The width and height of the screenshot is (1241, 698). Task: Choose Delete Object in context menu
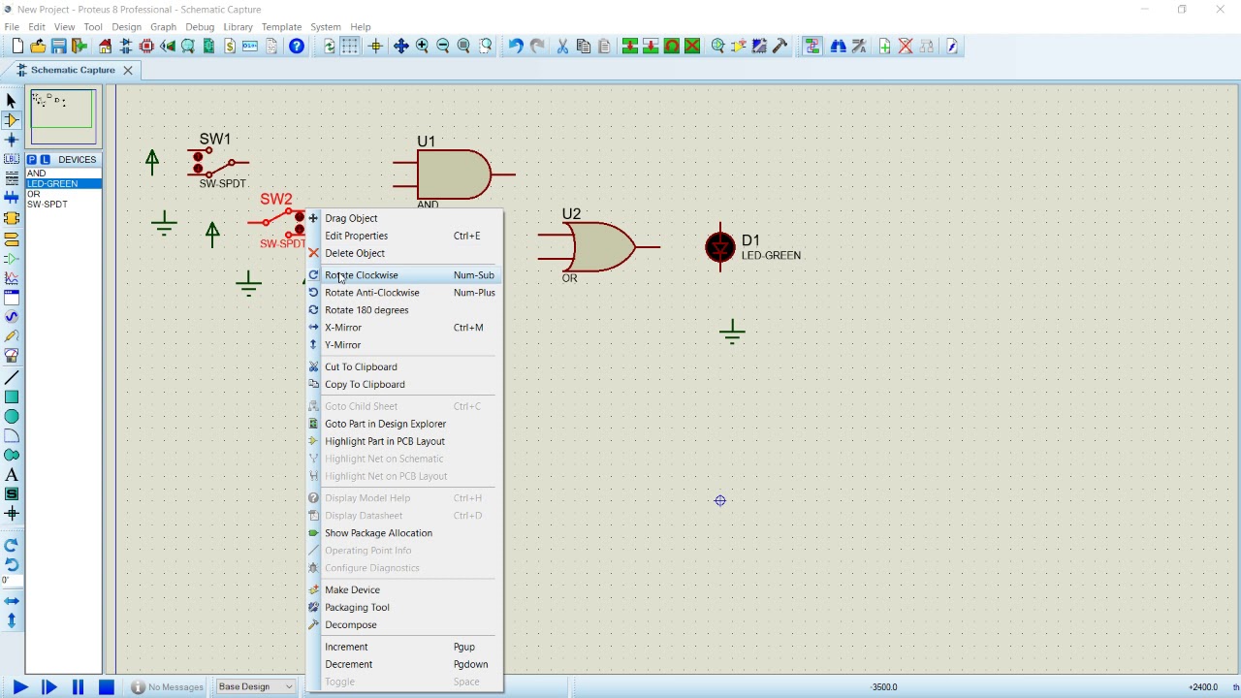[403, 253]
